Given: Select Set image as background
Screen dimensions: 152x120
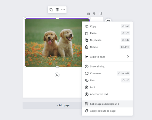Looking at the screenshot, I should click(107, 104).
